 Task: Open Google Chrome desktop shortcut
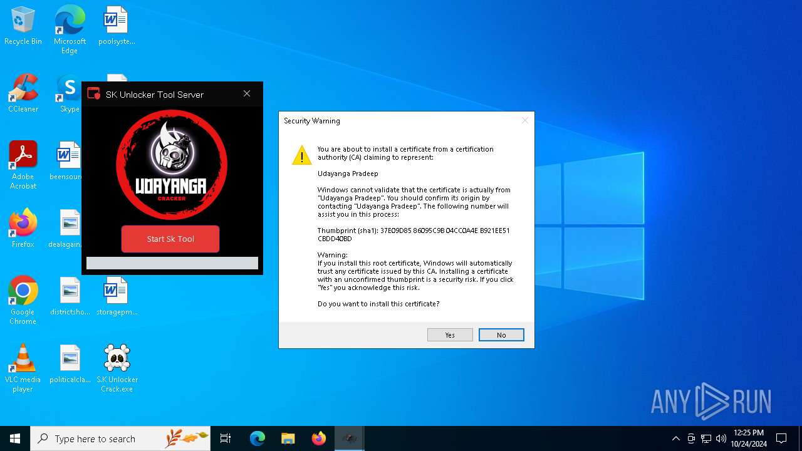click(23, 301)
